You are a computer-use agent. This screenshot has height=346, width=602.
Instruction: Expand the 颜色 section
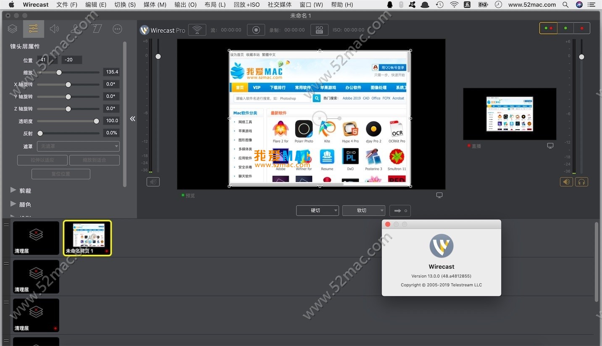click(21, 204)
